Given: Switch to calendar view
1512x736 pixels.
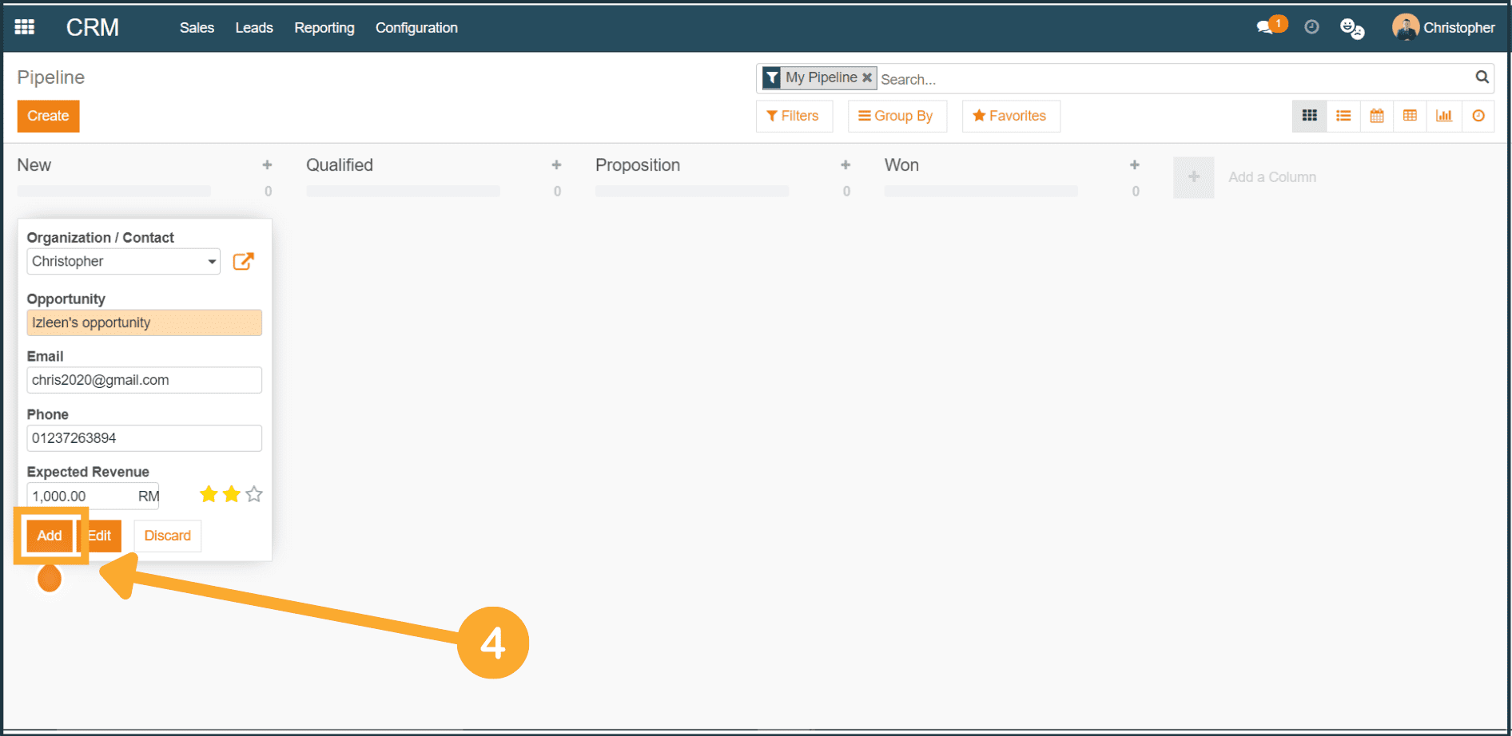Looking at the screenshot, I should pyautogui.click(x=1377, y=116).
